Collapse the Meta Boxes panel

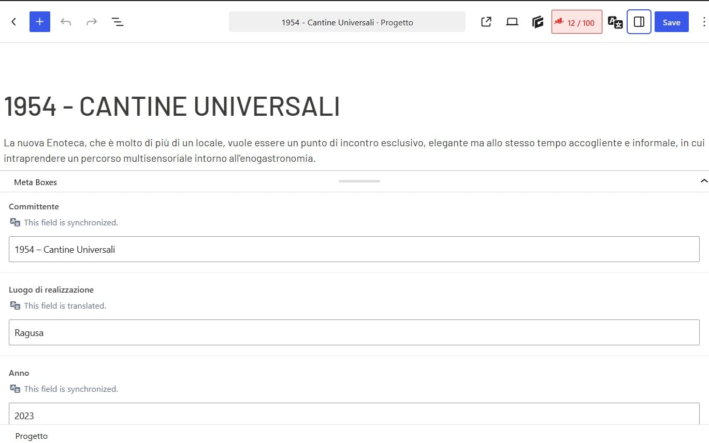tap(704, 181)
